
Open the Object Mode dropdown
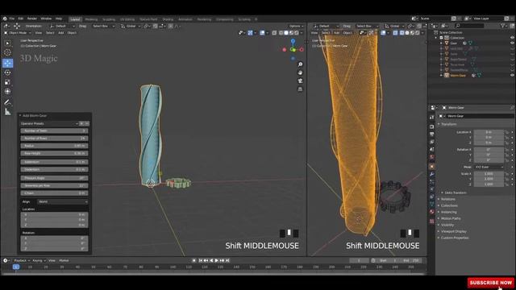pyautogui.click(x=17, y=33)
